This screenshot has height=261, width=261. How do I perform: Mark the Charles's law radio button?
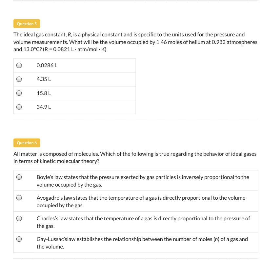19,218
